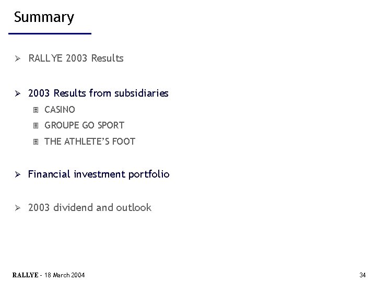Select the CASINO sub-item
The height and width of the screenshot is (282, 376).
[60, 110]
